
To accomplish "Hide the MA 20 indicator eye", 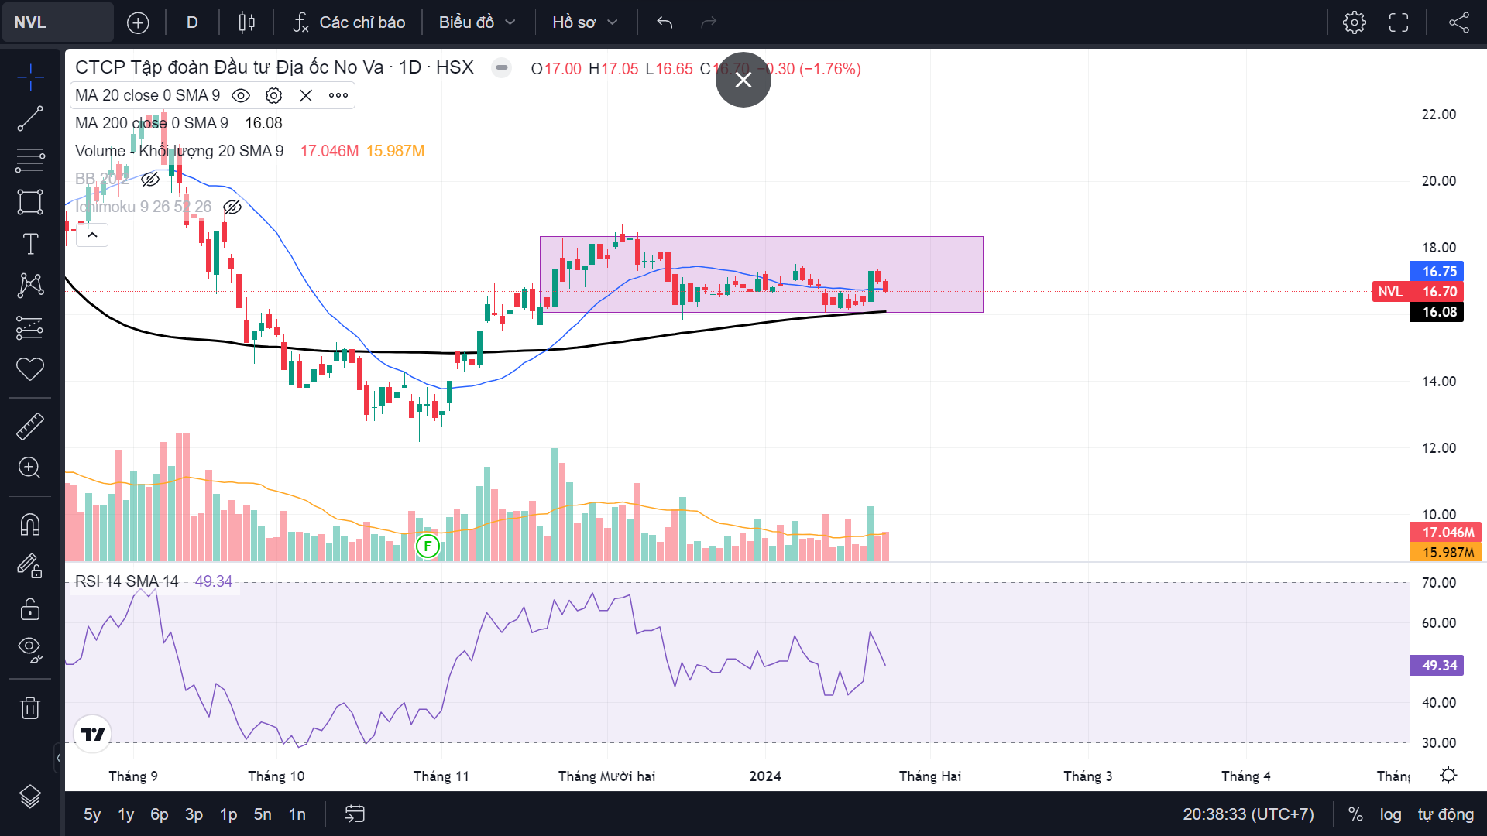I will 241,95.
